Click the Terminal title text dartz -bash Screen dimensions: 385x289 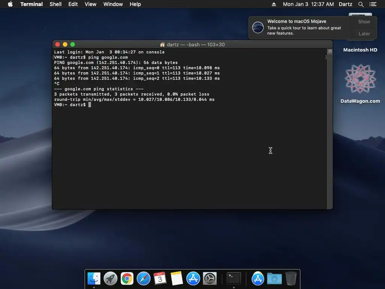[x=196, y=44]
